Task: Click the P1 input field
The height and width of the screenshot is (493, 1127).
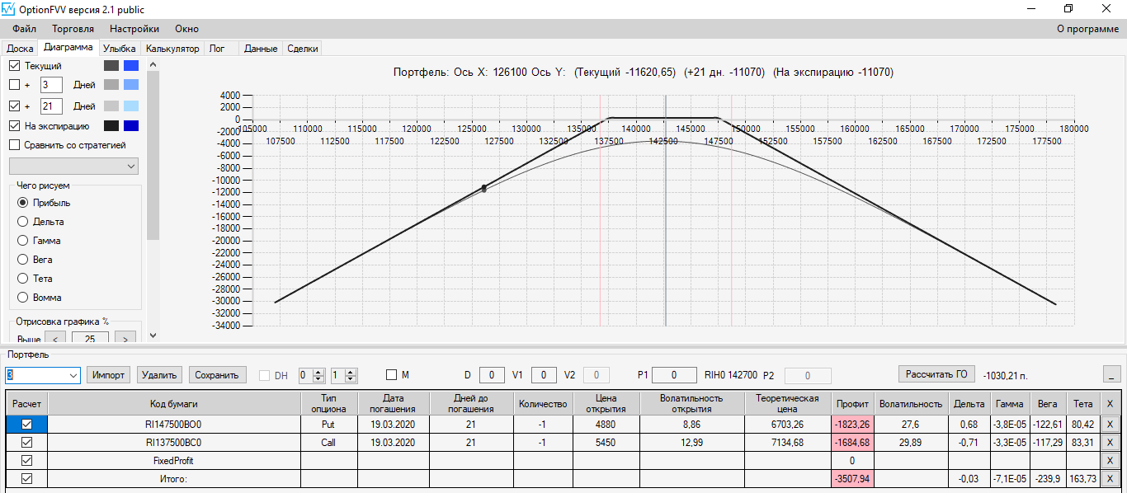Action: pyautogui.click(x=673, y=375)
